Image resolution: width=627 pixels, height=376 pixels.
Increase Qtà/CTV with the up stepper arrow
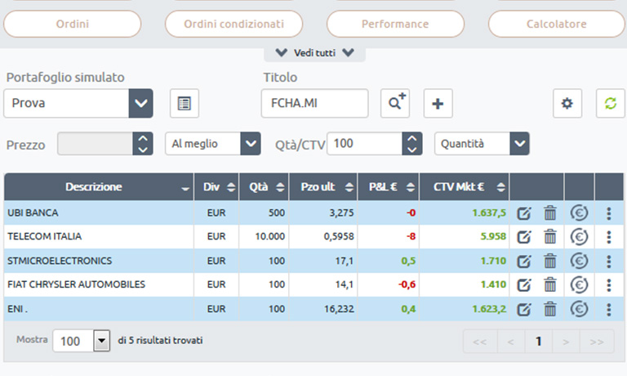(x=412, y=138)
